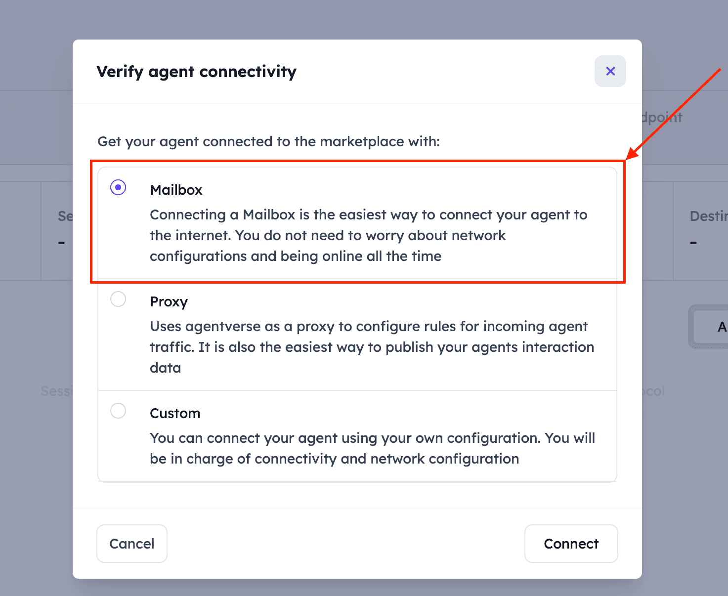Click the Proxy option title
Image resolution: width=728 pixels, height=596 pixels.
point(169,302)
